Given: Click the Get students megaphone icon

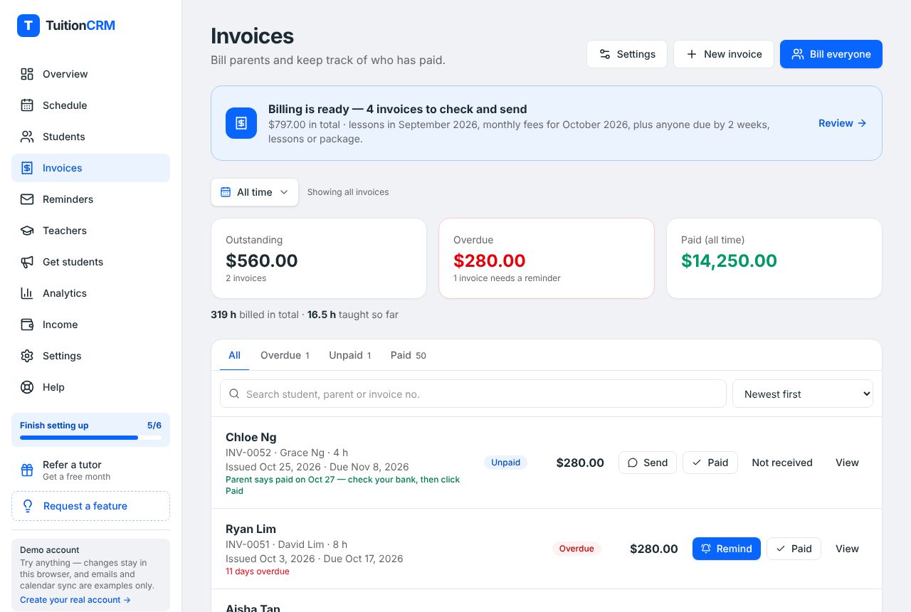Looking at the screenshot, I should point(27,262).
